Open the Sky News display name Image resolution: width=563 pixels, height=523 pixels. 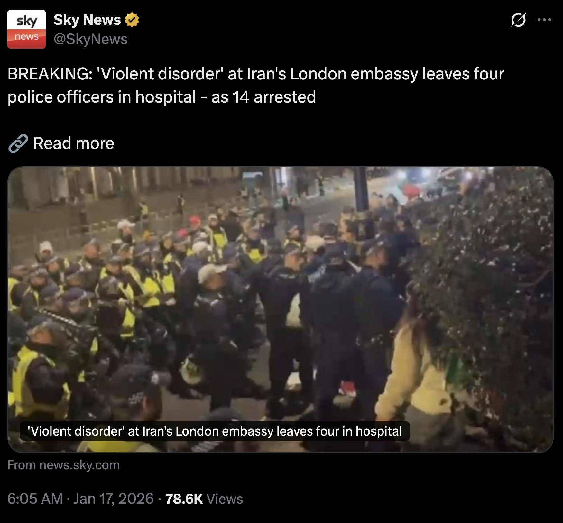click(x=87, y=20)
